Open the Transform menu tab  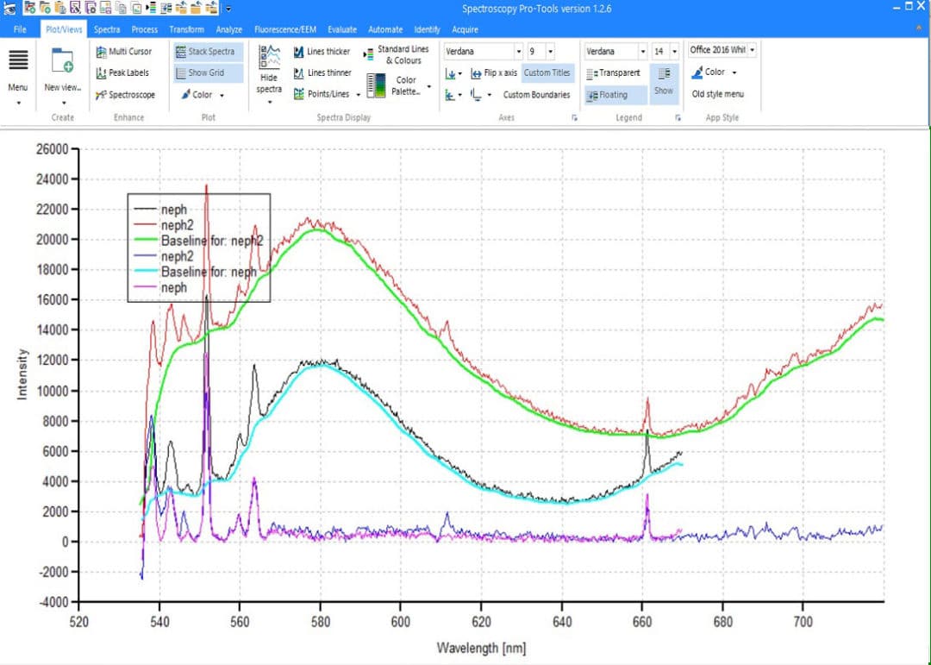coord(186,28)
